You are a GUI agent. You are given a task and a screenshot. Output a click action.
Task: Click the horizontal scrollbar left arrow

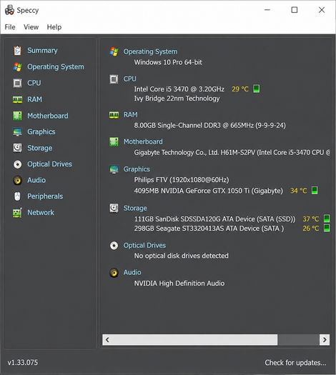[x=107, y=340]
